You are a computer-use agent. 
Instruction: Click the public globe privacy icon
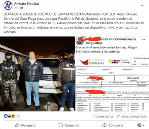(21, 8)
